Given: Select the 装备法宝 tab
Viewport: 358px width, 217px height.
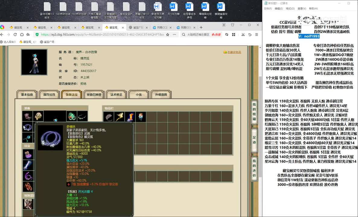Looking at the screenshot, I should pos(72,95).
